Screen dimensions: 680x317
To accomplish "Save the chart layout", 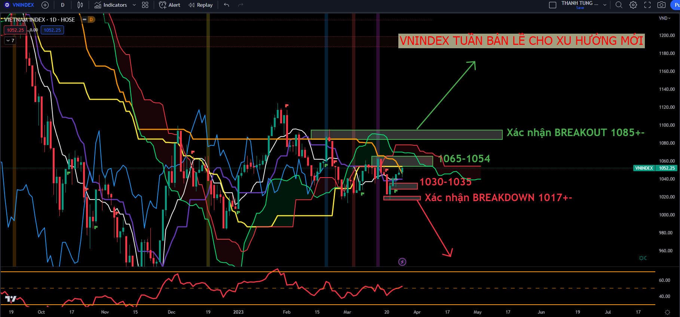I will [x=580, y=8].
